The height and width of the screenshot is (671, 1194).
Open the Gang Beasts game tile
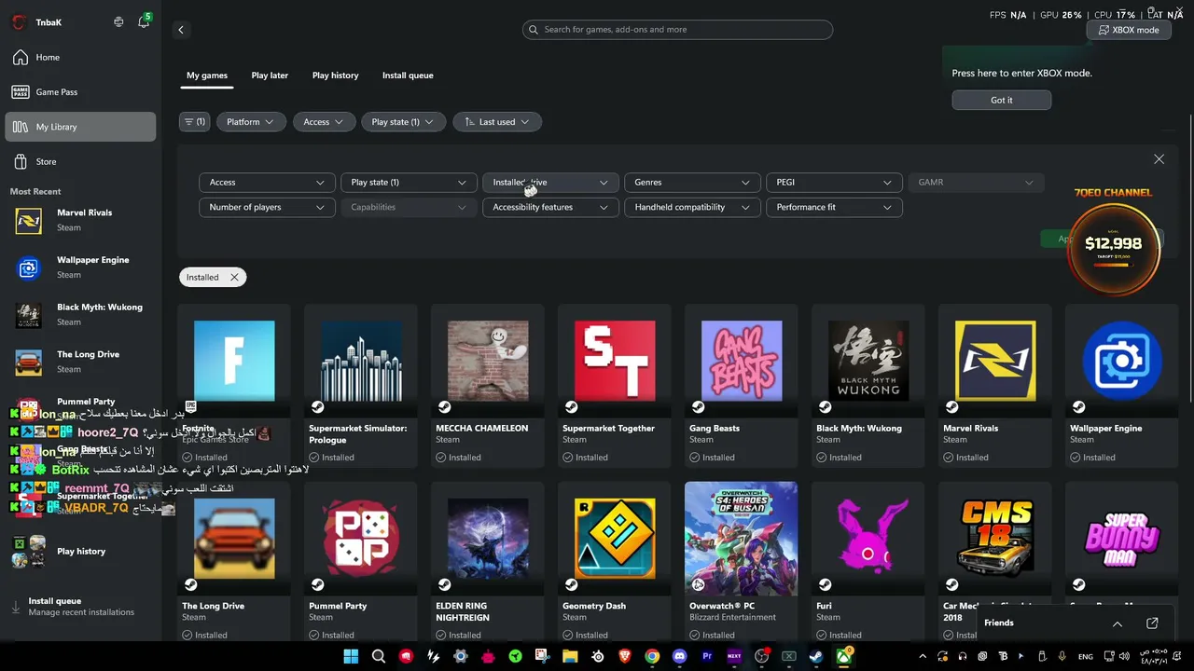point(742,386)
